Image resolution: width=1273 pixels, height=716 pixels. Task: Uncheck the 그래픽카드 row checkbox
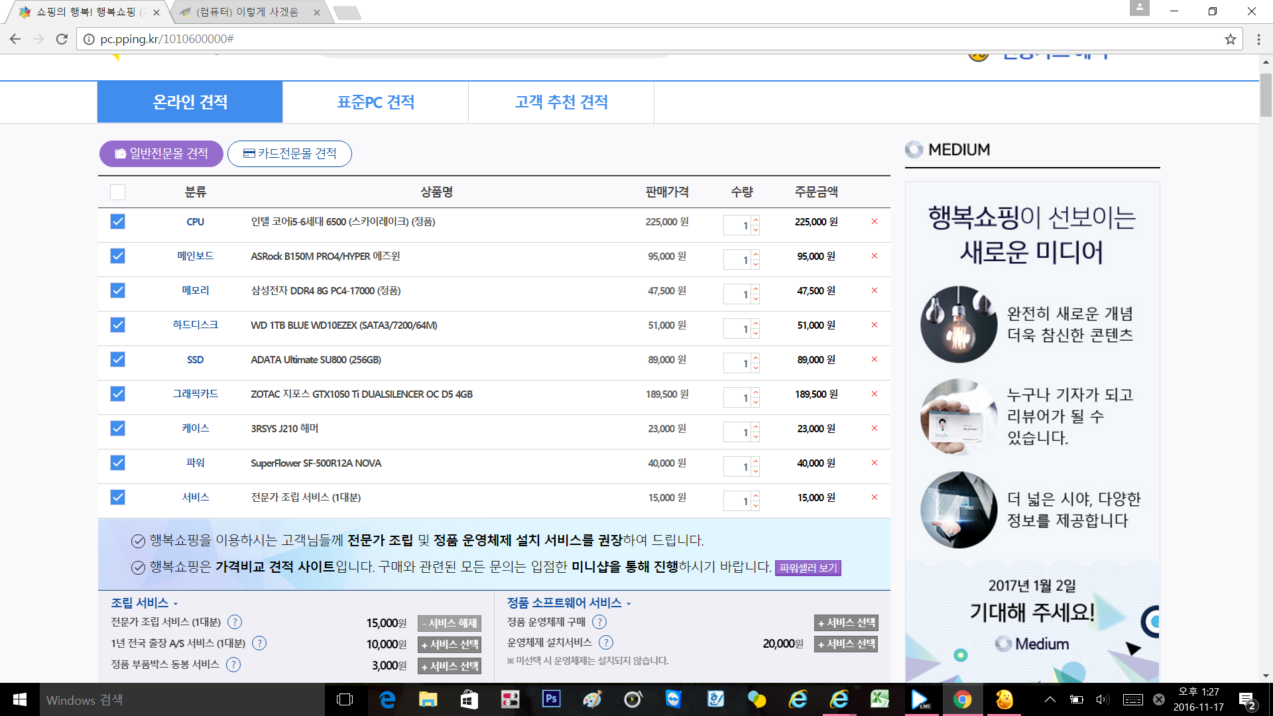click(117, 394)
